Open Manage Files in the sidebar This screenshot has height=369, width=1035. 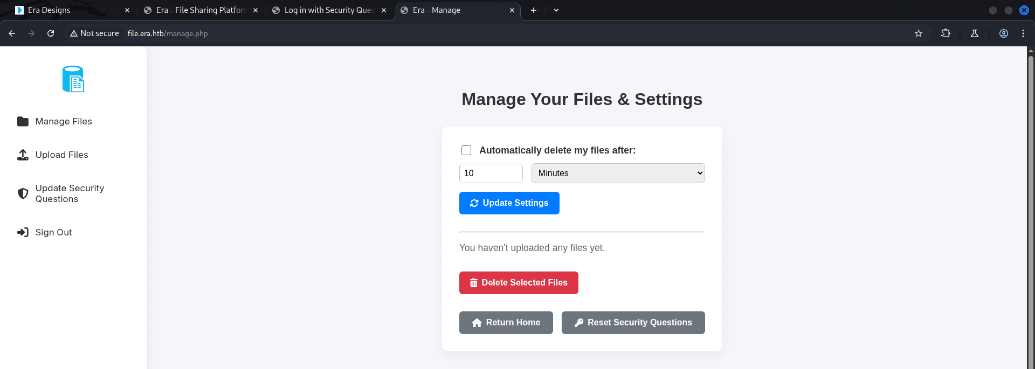[64, 122]
